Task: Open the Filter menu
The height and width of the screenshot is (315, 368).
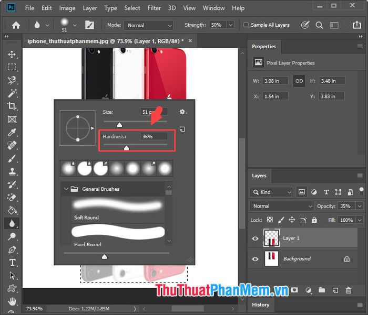Action: coord(154,8)
